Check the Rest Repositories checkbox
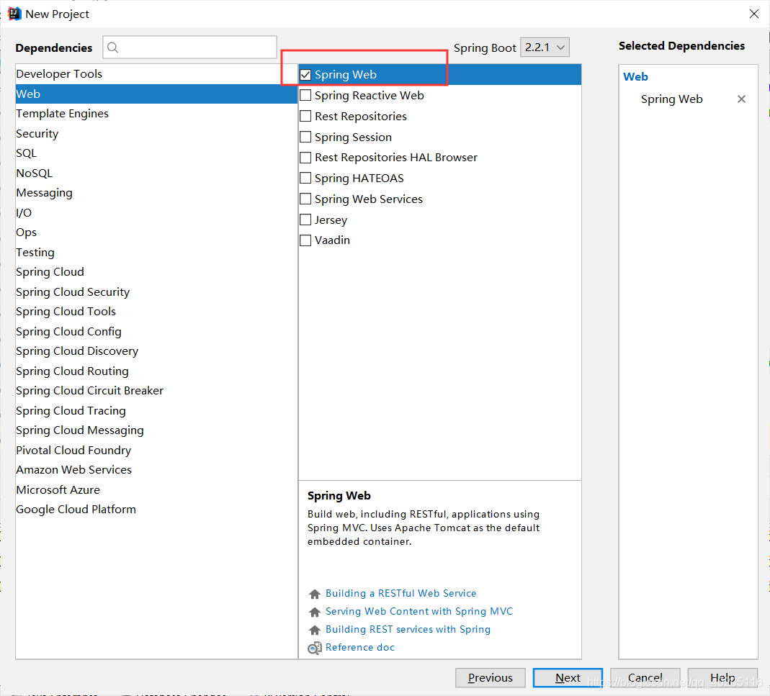The height and width of the screenshot is (696, 770). [305, 117]
